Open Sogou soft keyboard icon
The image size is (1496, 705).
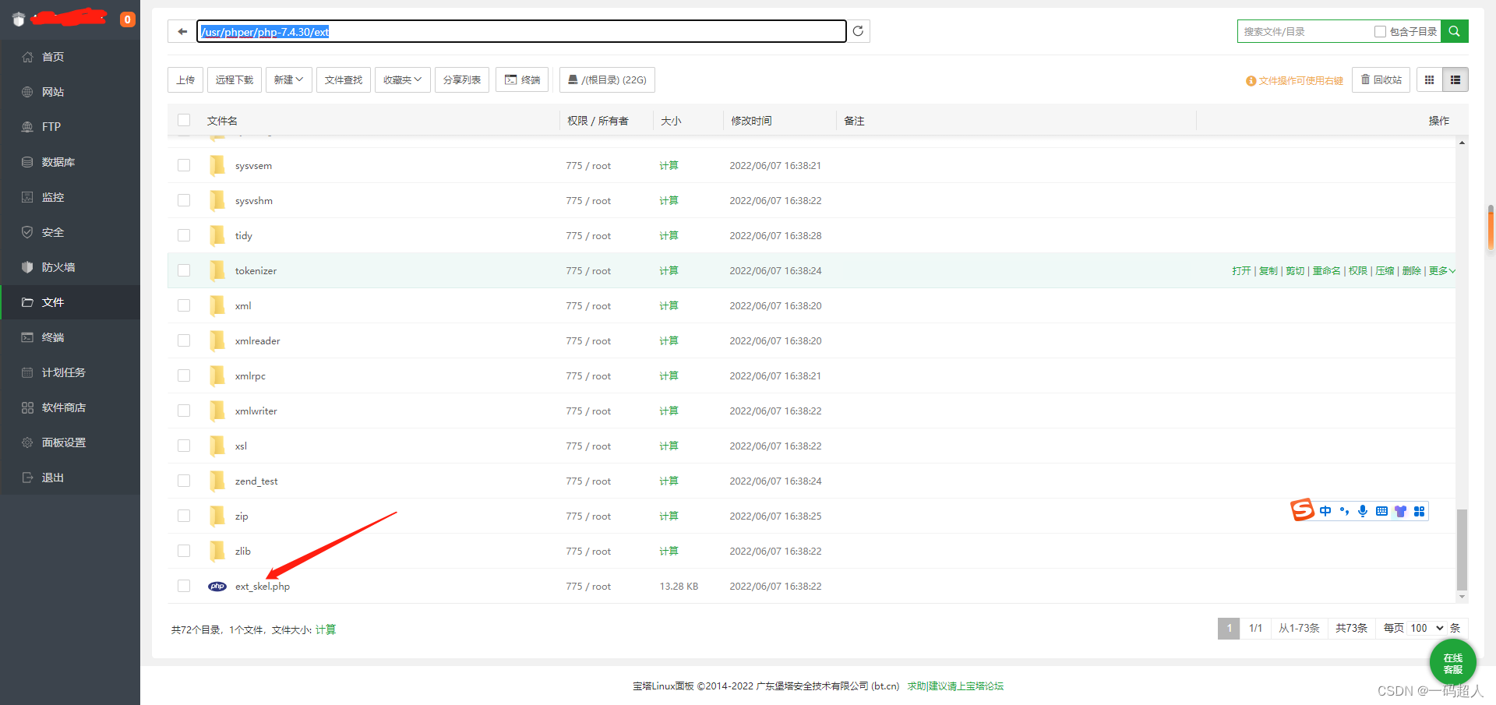1381,511
